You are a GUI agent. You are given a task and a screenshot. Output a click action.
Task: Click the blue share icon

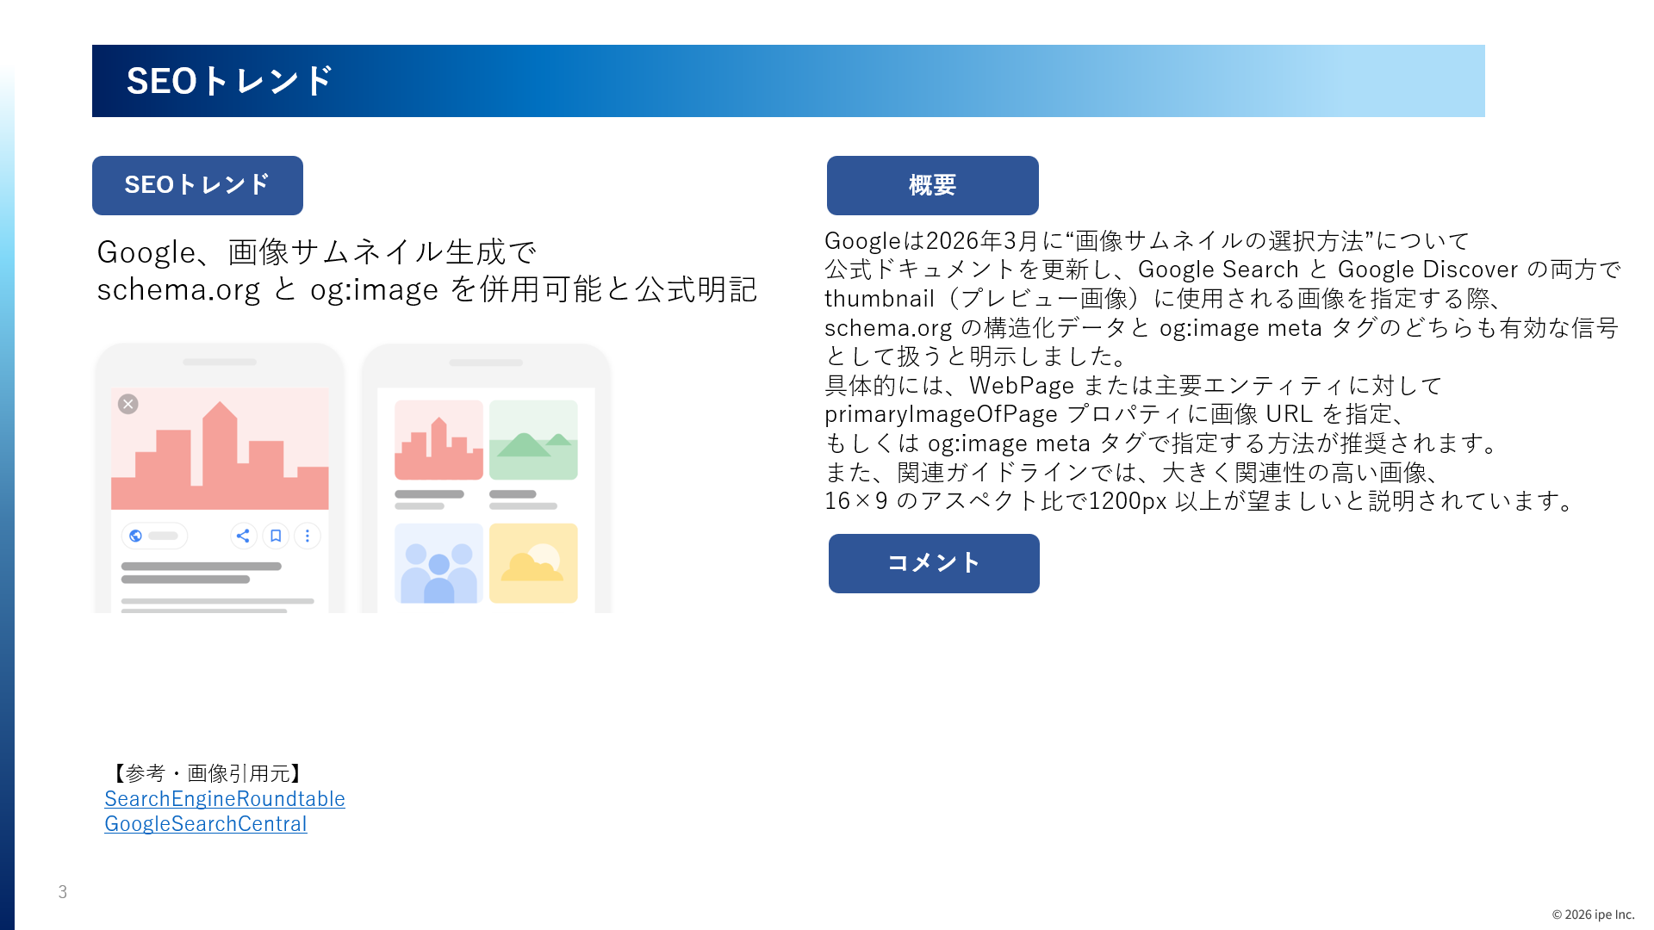point(243,536)
